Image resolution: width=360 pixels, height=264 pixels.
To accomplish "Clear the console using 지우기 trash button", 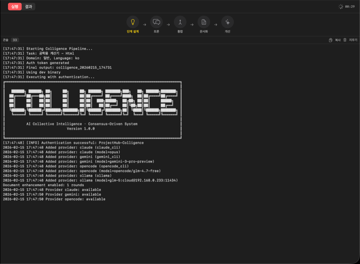I will (350, 40).
